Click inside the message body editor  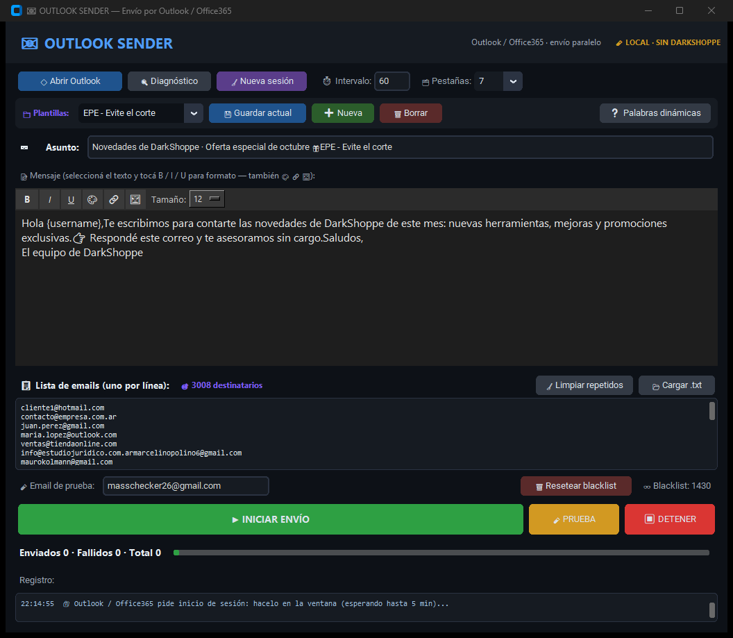(366, 288)
